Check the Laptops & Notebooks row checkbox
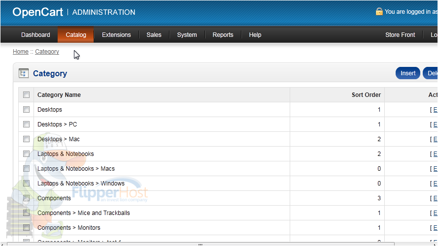Image resolution: width=438 pixels, height=246 pixels. click(x=26, y=154)
